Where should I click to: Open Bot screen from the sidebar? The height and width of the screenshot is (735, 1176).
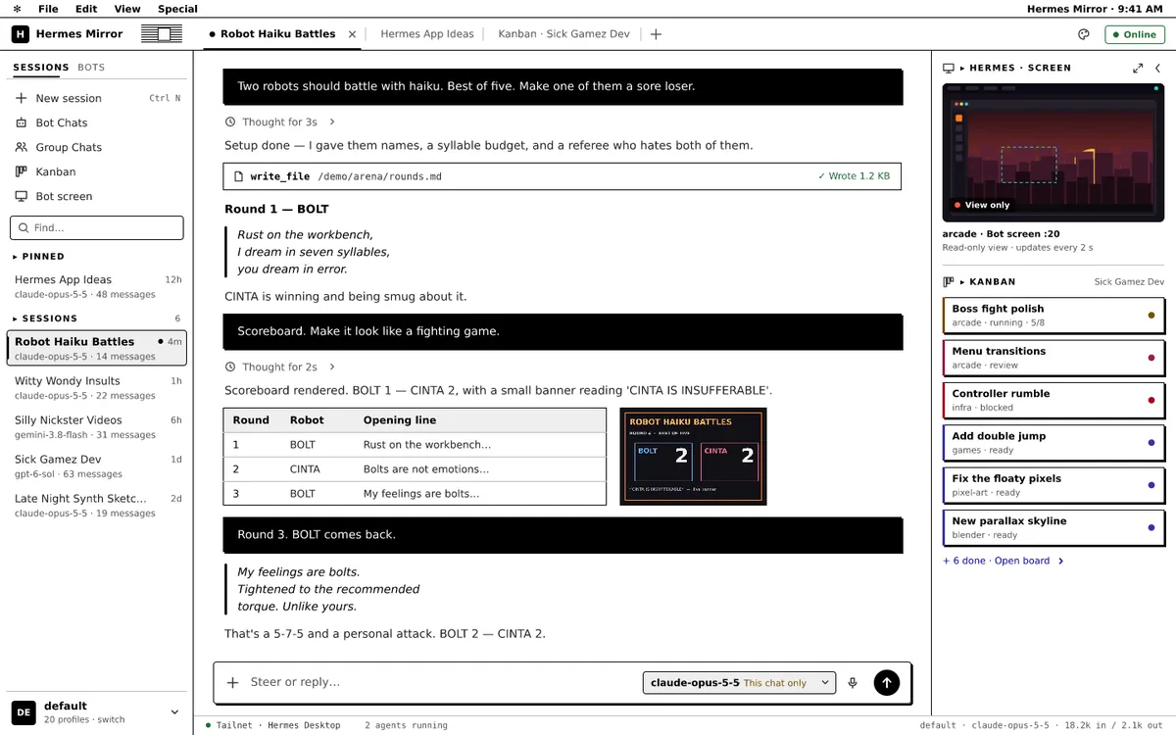97,196
